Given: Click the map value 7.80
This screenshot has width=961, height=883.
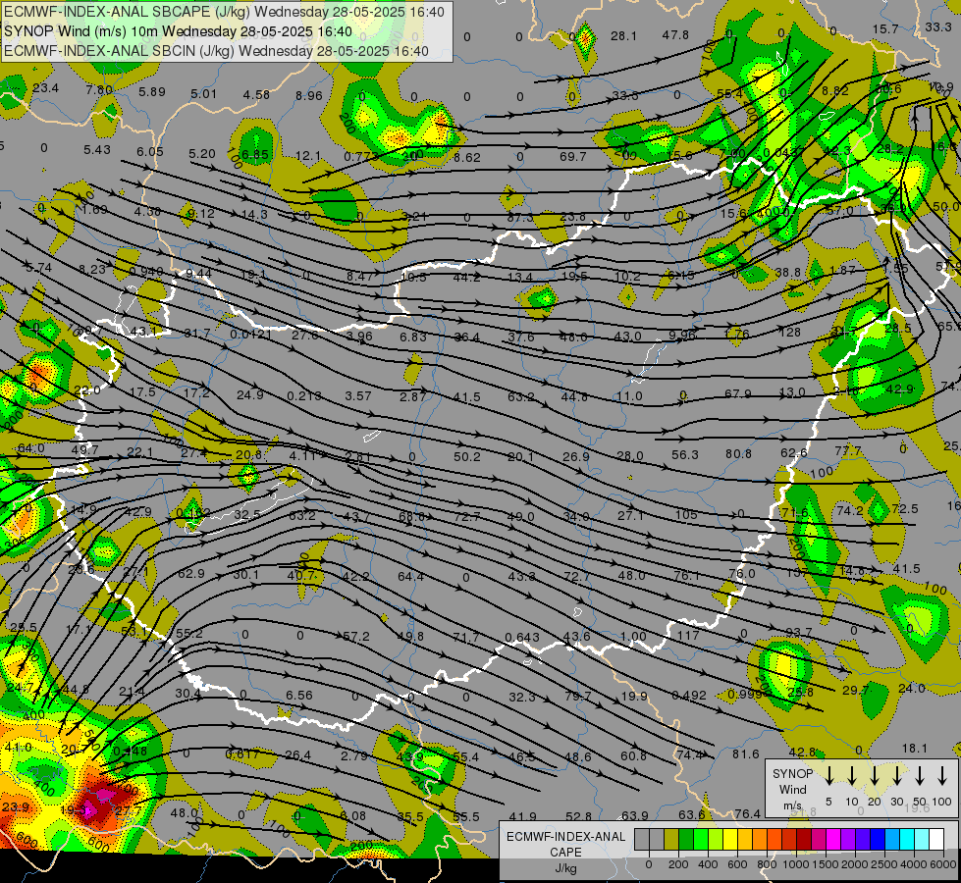Looking at the screenshot, I should coord(99,90).
